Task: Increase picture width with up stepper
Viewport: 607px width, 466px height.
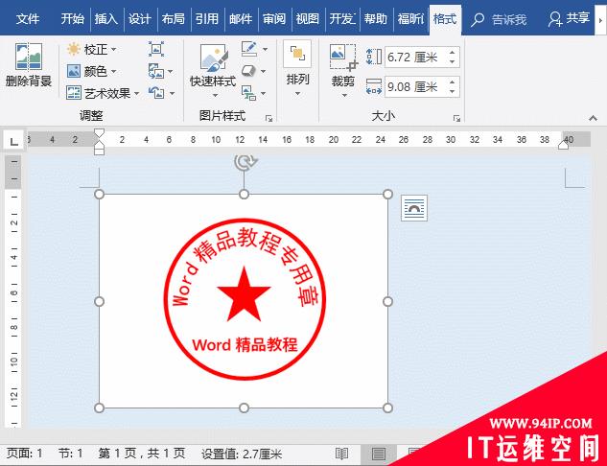Action: (453, 82)
